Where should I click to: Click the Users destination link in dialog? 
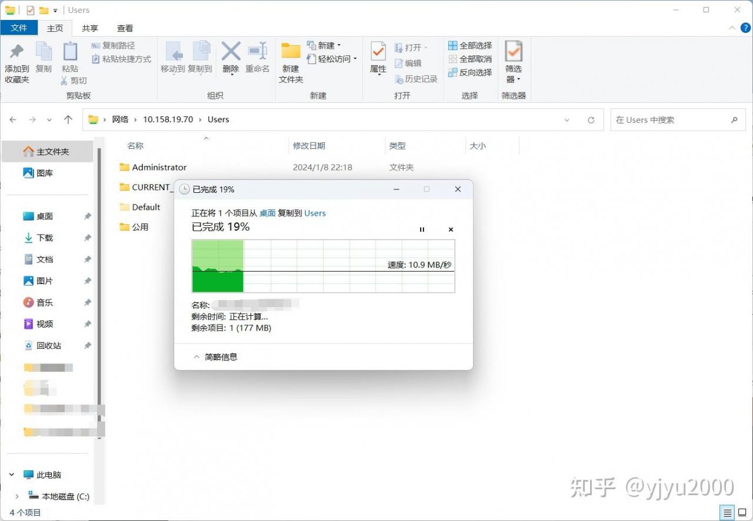pyautogui.click(x=315, y=213)
